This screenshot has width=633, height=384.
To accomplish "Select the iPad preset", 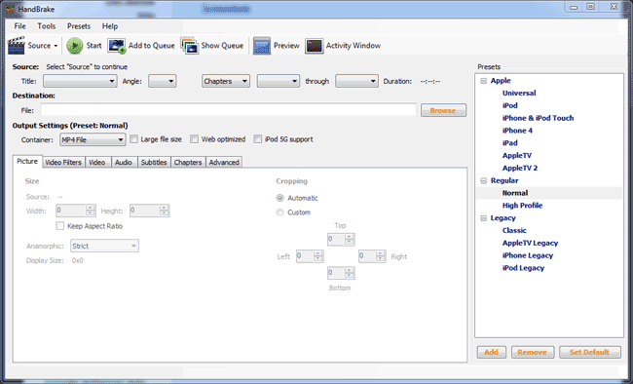I will click(510, 143).
